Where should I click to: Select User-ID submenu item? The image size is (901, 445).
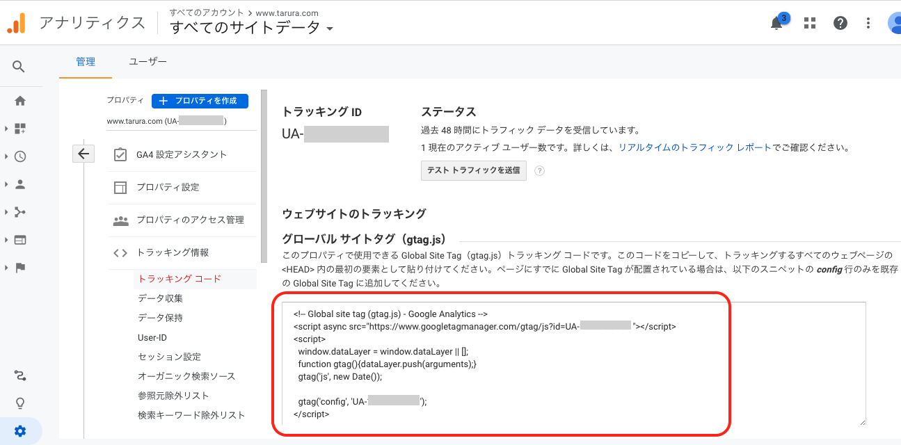click(x=152, y=337)
